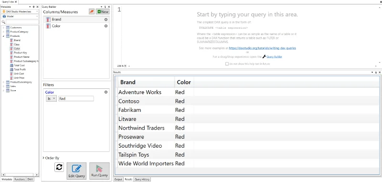Click the Sales table icon
Image resolution: width=382 pixels, height=182 pixels.
coord(8,86)
